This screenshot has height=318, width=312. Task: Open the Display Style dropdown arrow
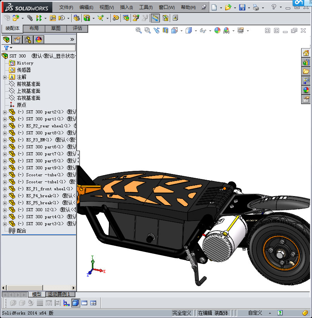coord(196,31)
